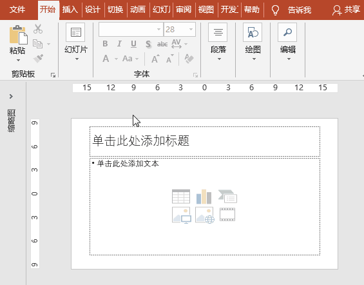This screenshot has height=285, width=364.
Task: Click the Paragraph (段落) alignment icon
Action: click(x=218, y=32)
